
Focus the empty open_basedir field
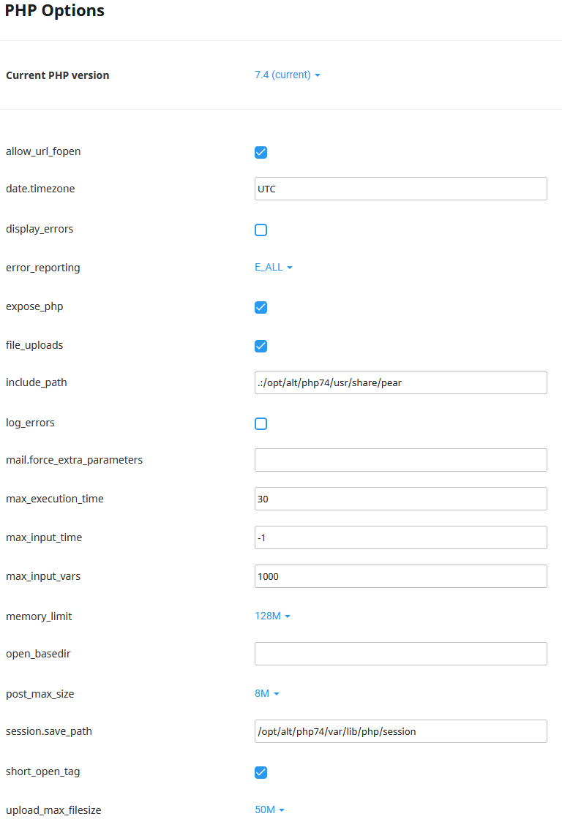pyautogui.click(x=400, y=654)
